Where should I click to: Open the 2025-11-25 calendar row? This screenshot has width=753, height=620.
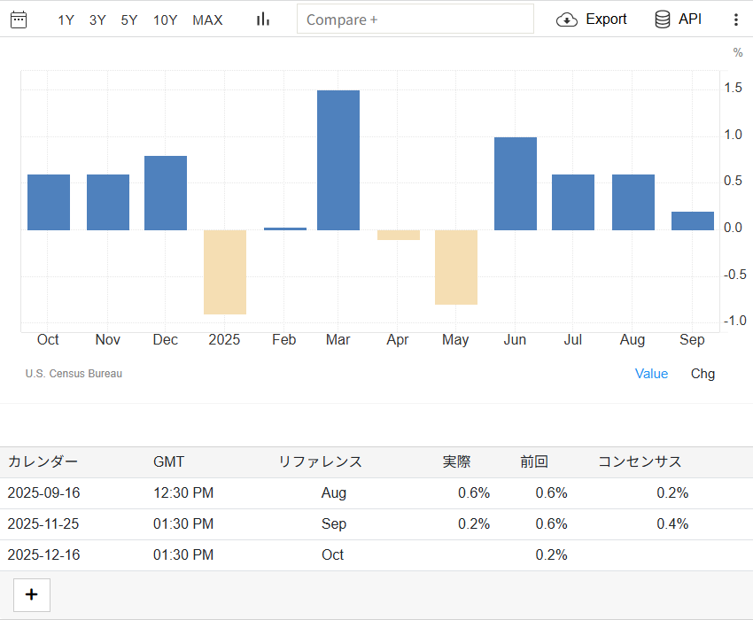click(43, 524)
